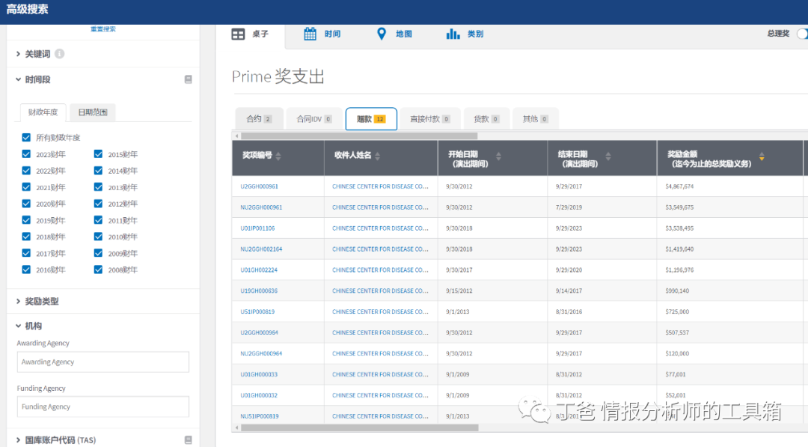This screenshot has width=808, height=447.
Task: Open award U01GH000033 link
Action: [x=259, y=374]
